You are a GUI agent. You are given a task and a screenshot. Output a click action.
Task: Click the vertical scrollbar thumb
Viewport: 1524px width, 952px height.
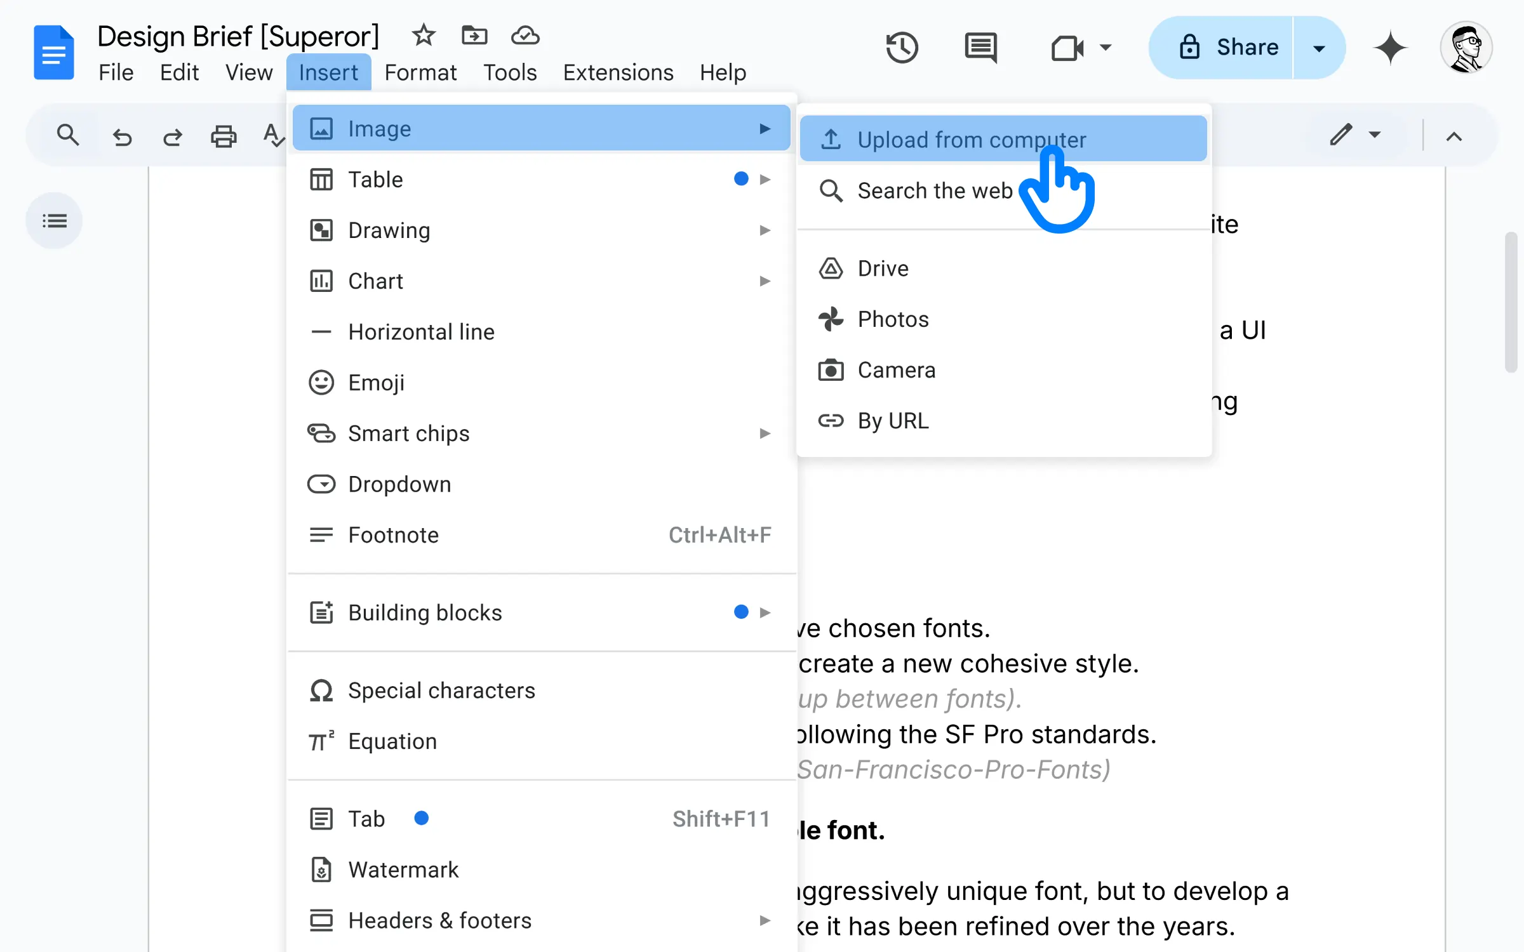(1511, 303)
